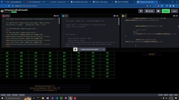Click the Follow badge under the author
Screen dimensions: 179x100
14,12
